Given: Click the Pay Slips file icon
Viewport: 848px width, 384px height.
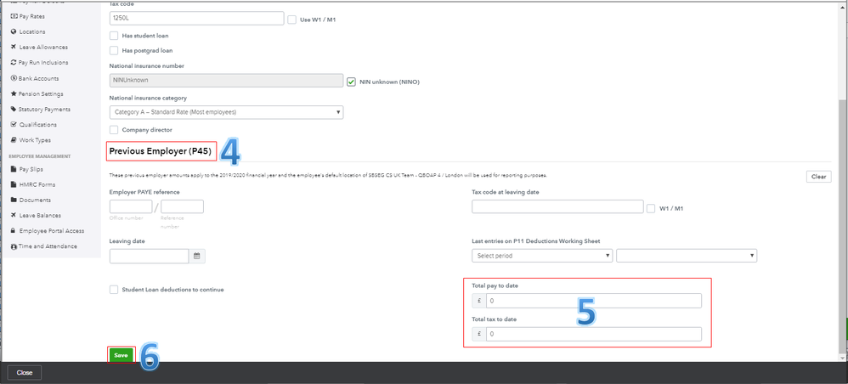Looking at the screenshot, I should coord(14,169).
